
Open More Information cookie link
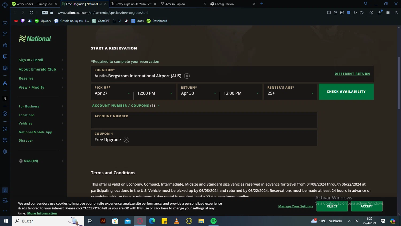(42, 213)
